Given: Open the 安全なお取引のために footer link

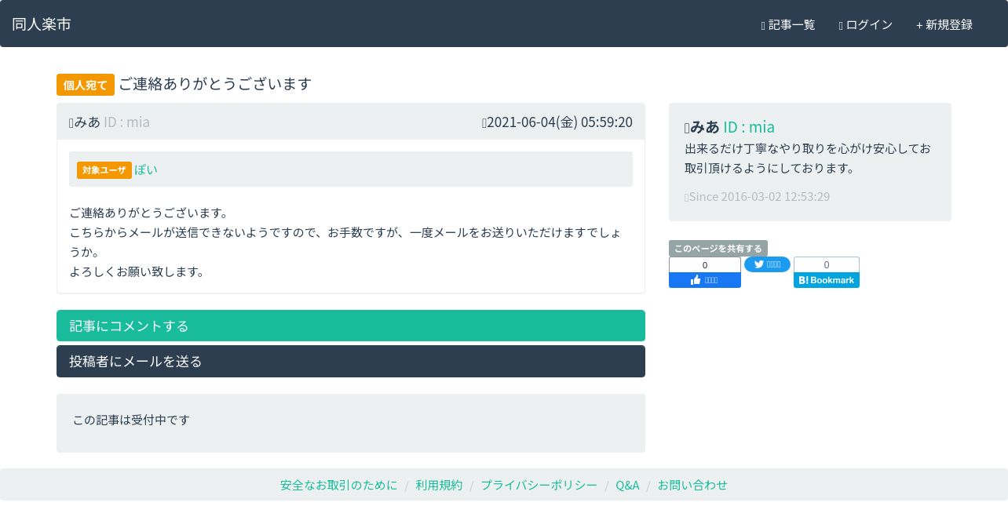Looking at the screenshot, I should coord(339,485).
